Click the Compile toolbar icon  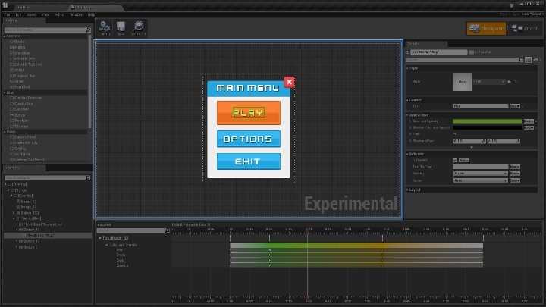(x=105, y=27)
